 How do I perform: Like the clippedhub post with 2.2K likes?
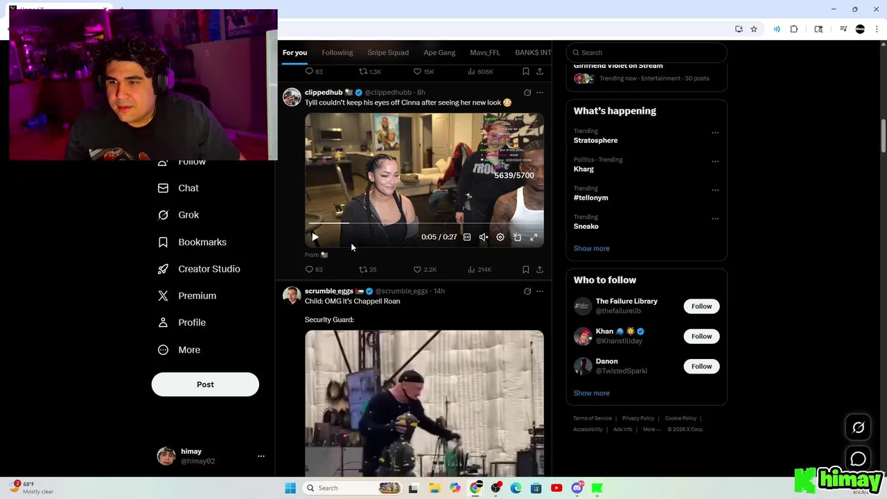424,270
